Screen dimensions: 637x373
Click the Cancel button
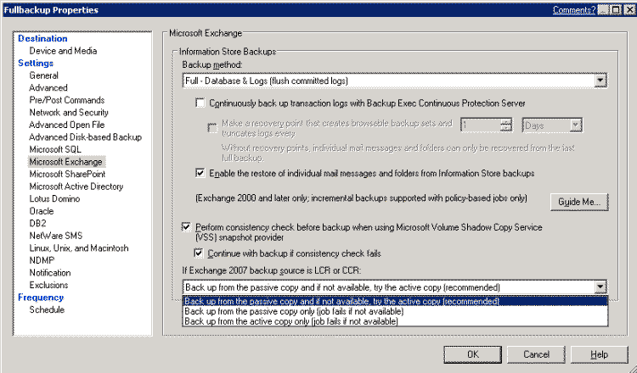click(536, 354)
